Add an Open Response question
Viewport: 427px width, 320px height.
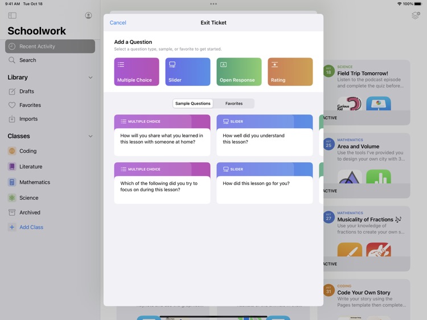239,72
